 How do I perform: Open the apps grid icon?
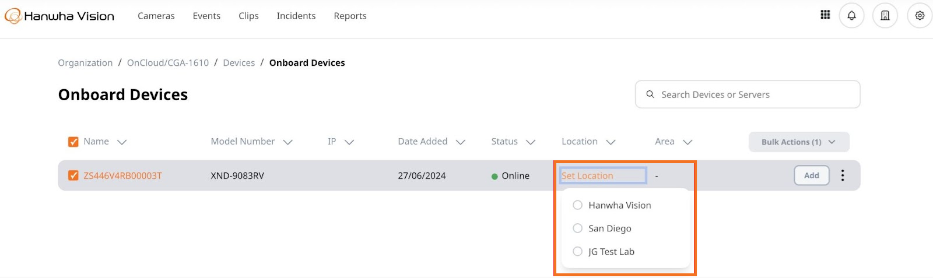[825, 15]
